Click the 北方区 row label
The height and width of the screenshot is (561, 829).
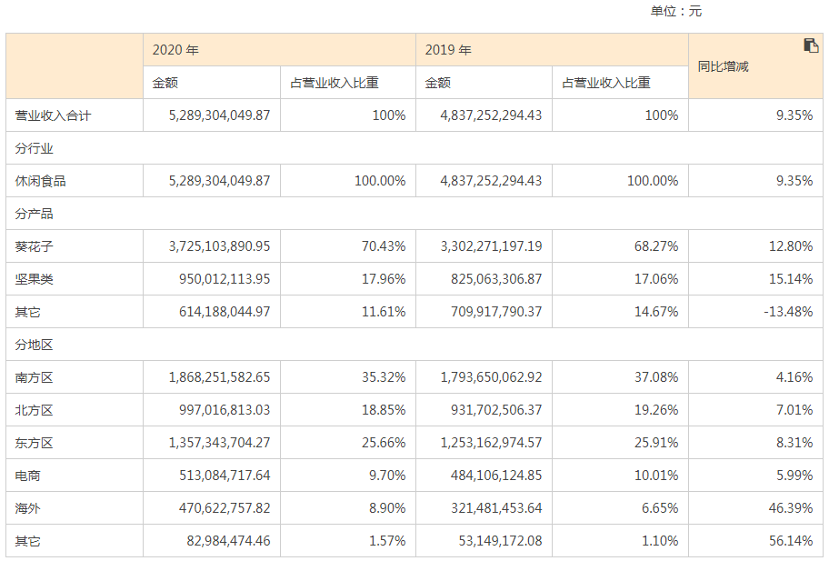pyautogui.click(x=35, y=410)
